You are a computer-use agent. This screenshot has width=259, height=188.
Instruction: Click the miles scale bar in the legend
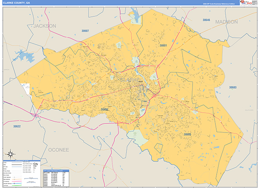pos(31,178)
